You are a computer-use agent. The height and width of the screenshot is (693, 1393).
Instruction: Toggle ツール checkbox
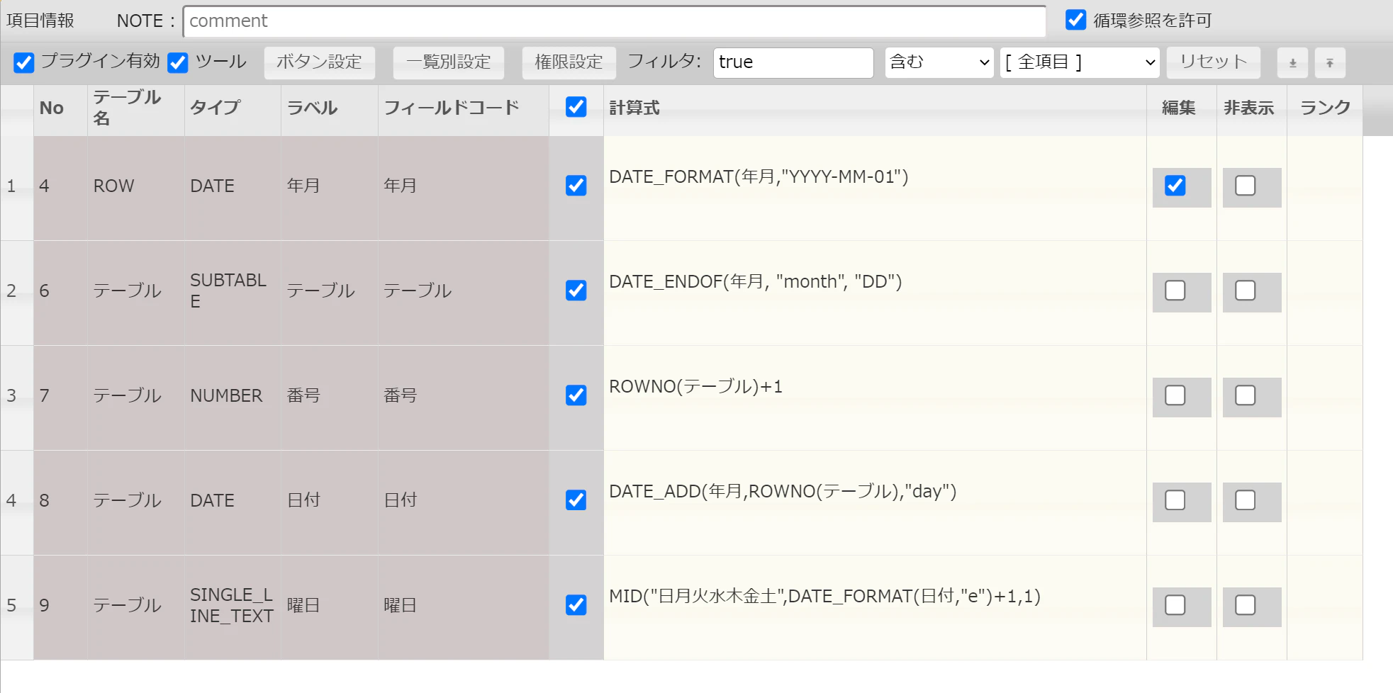pos(178,62)
